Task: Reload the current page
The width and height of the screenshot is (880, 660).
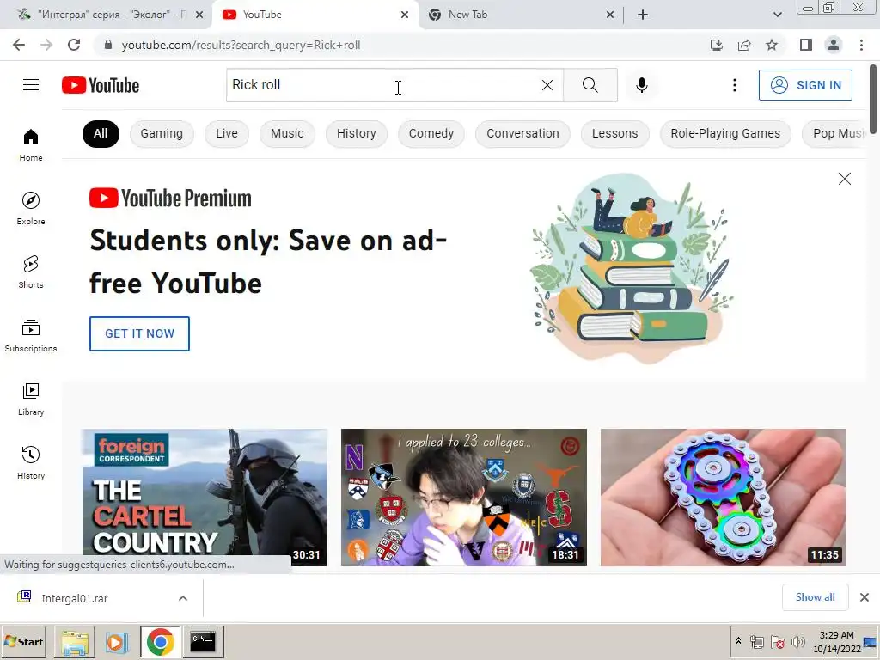Action: pyautogui.click(x=74, y=45)
